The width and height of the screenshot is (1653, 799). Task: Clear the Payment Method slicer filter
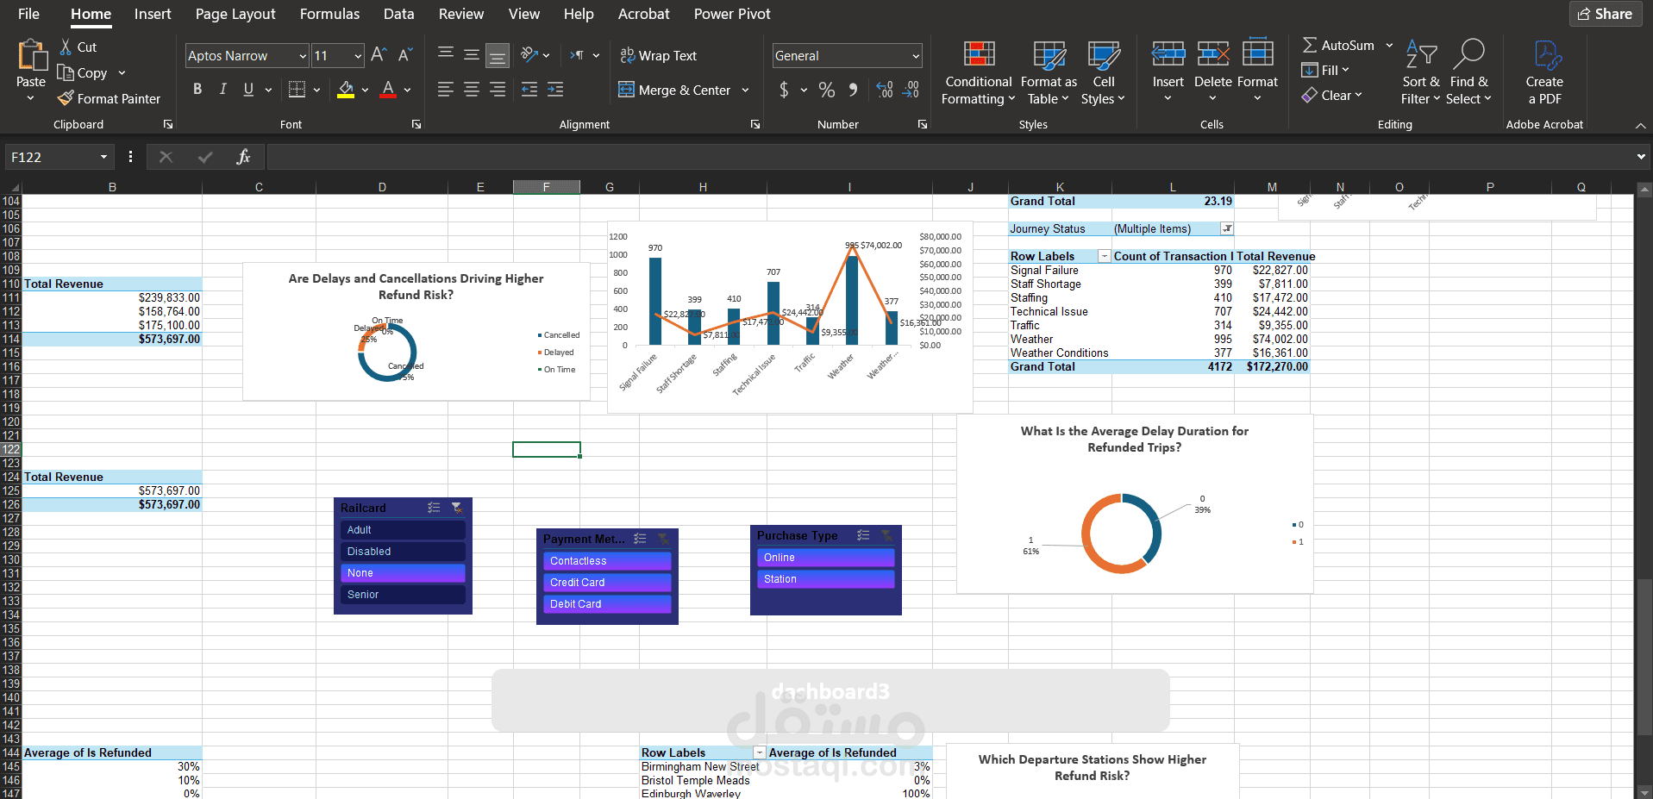click(663, 539)
